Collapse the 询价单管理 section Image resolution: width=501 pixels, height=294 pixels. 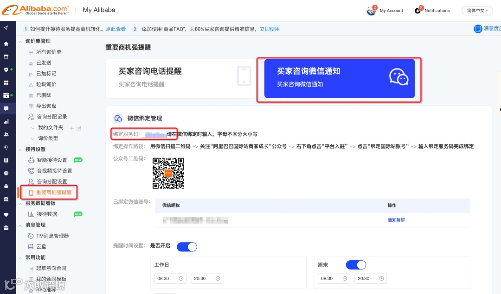pos(20,42)
